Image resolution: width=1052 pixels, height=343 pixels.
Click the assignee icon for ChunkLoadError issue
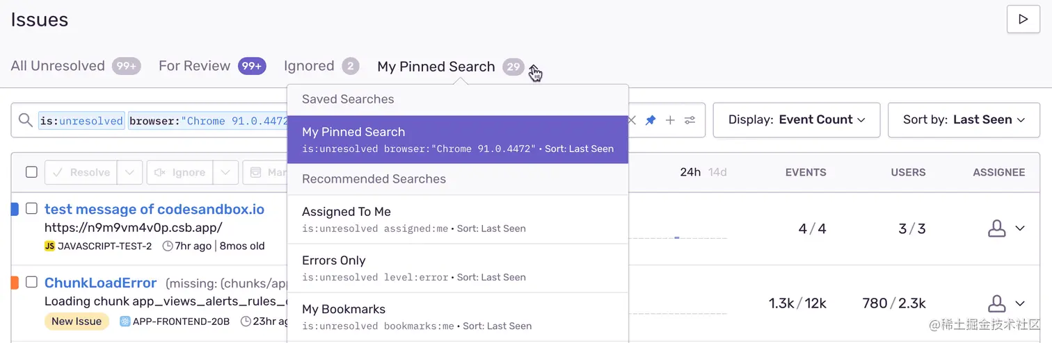coord(997,303)
